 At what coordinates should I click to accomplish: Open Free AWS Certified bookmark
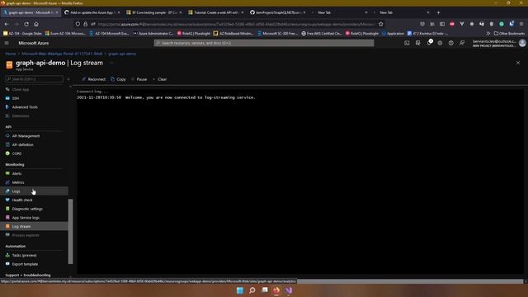pos(322,33)
